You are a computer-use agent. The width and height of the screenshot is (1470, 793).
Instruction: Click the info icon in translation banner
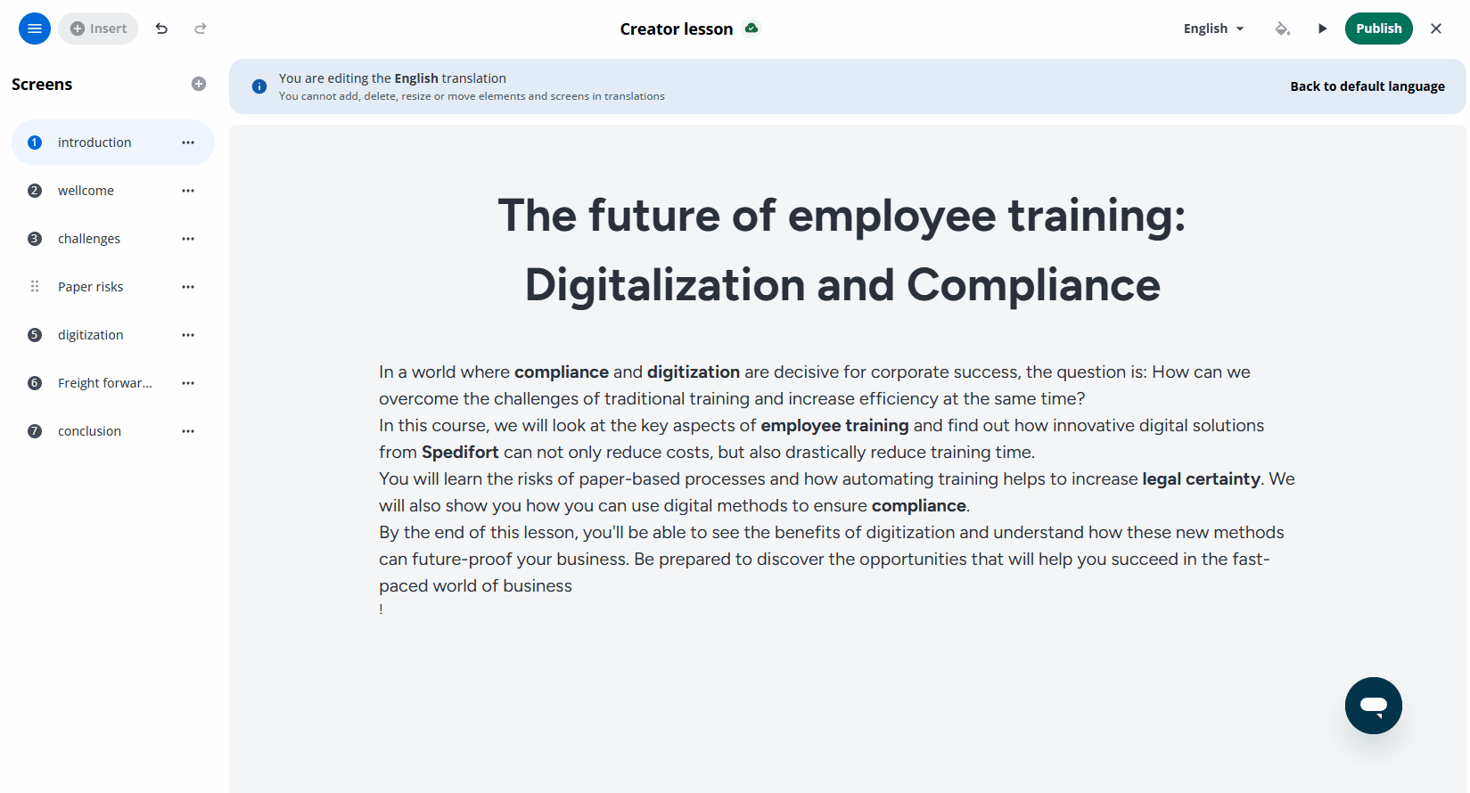pos(259,86)
